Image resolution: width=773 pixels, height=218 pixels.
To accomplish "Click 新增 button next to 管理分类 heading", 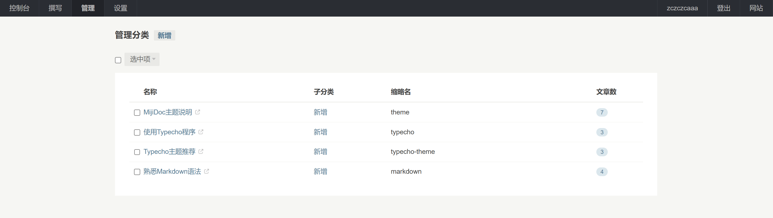I will point(164,35).
